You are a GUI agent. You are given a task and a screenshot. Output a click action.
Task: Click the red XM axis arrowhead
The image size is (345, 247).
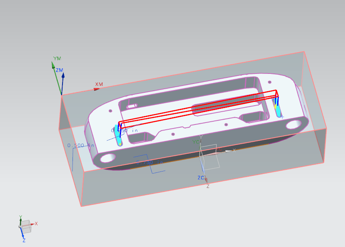pyautogui.click(x=97, y=89)
